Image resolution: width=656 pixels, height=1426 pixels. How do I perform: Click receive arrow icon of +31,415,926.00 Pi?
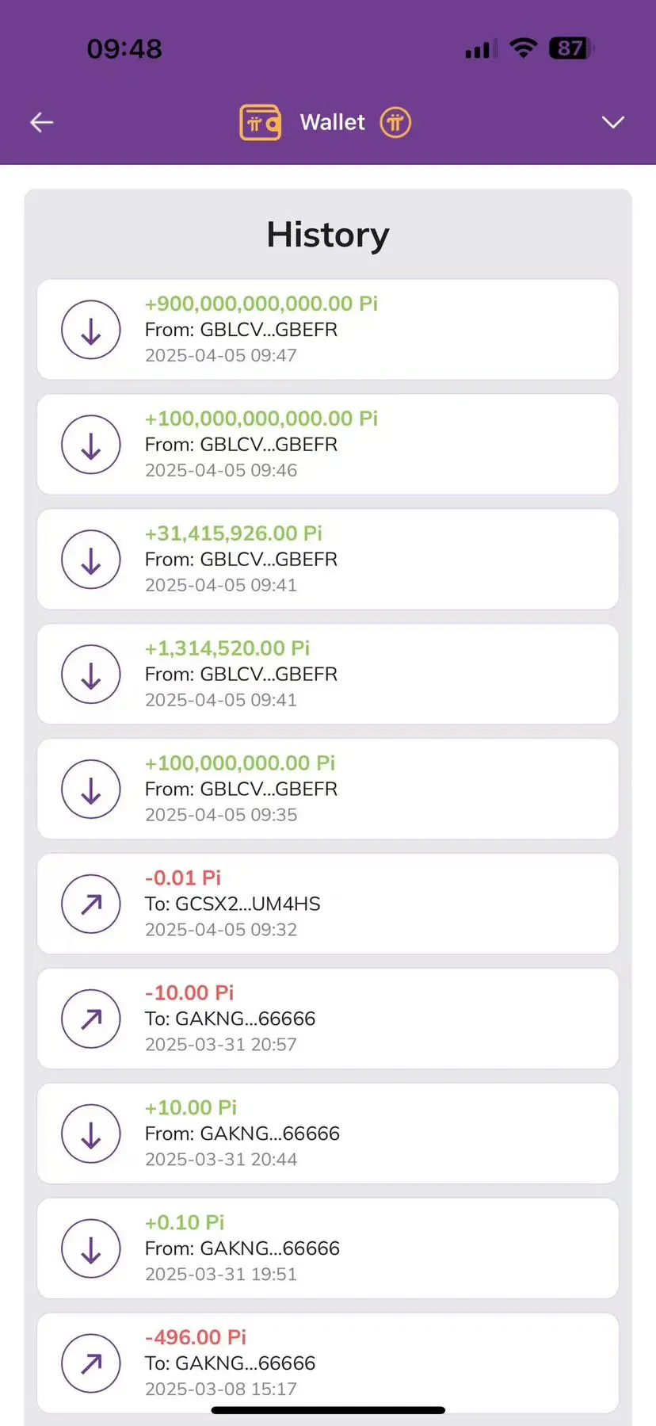(91, 560)
